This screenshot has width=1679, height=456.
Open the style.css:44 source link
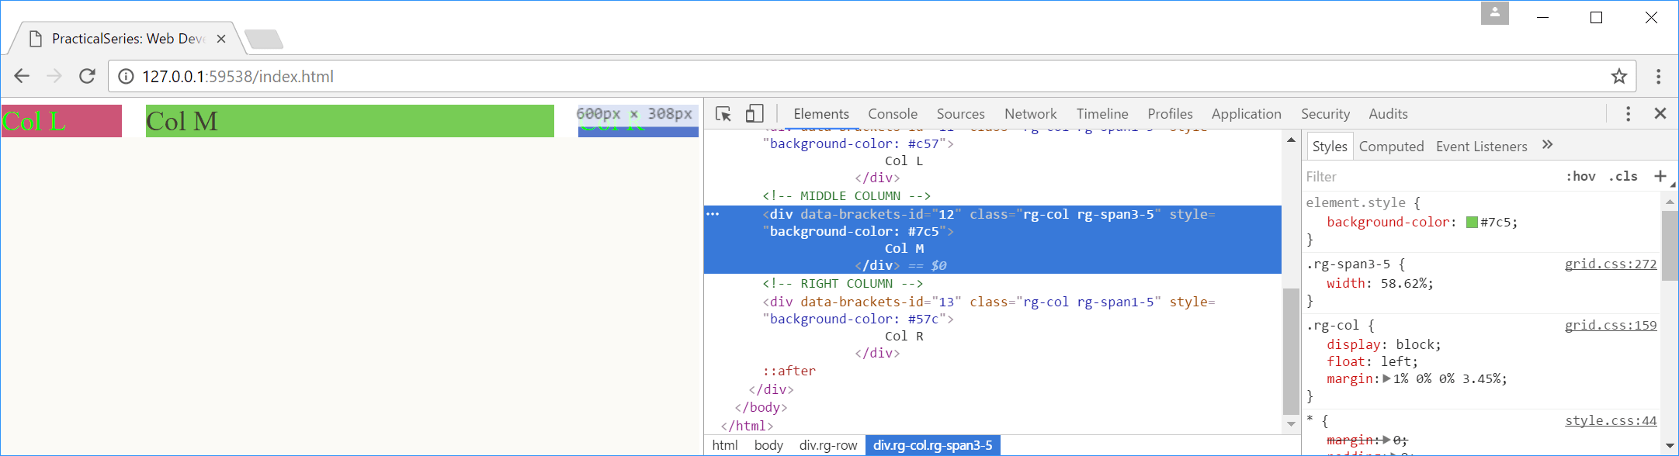1611,420
